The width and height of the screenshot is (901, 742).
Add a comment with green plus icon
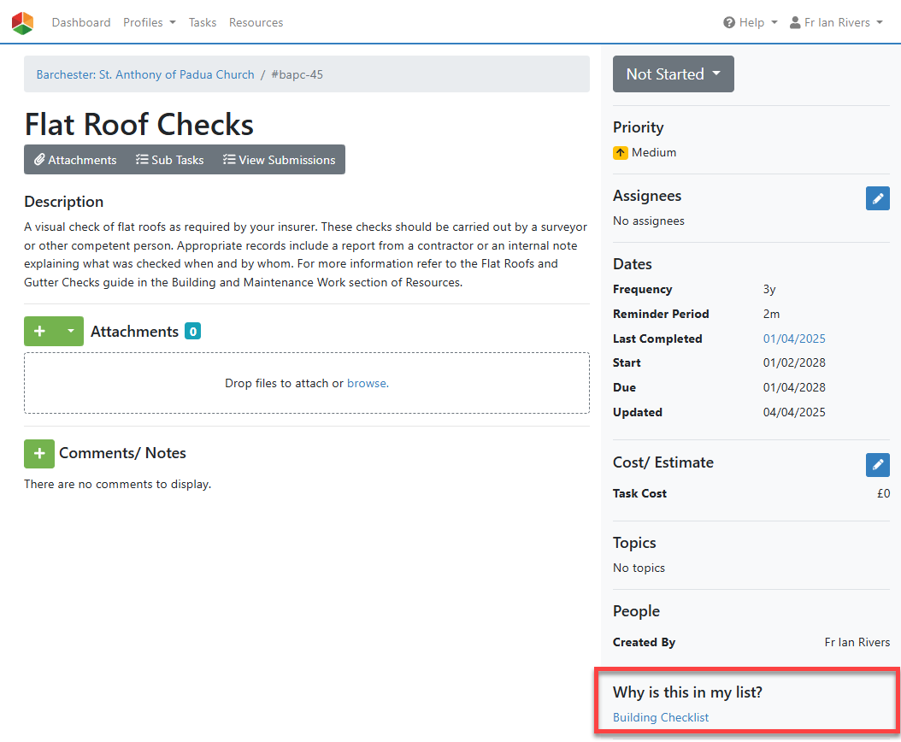39,453
